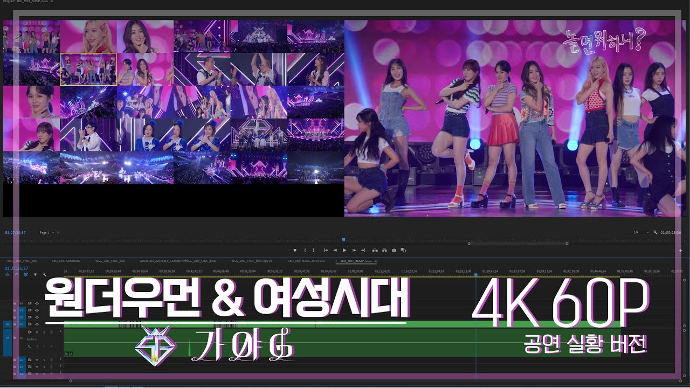The height and width of the screenshot is (388, 690).
Task: Click the Extract button in transport controls
Action: [384, 250]
